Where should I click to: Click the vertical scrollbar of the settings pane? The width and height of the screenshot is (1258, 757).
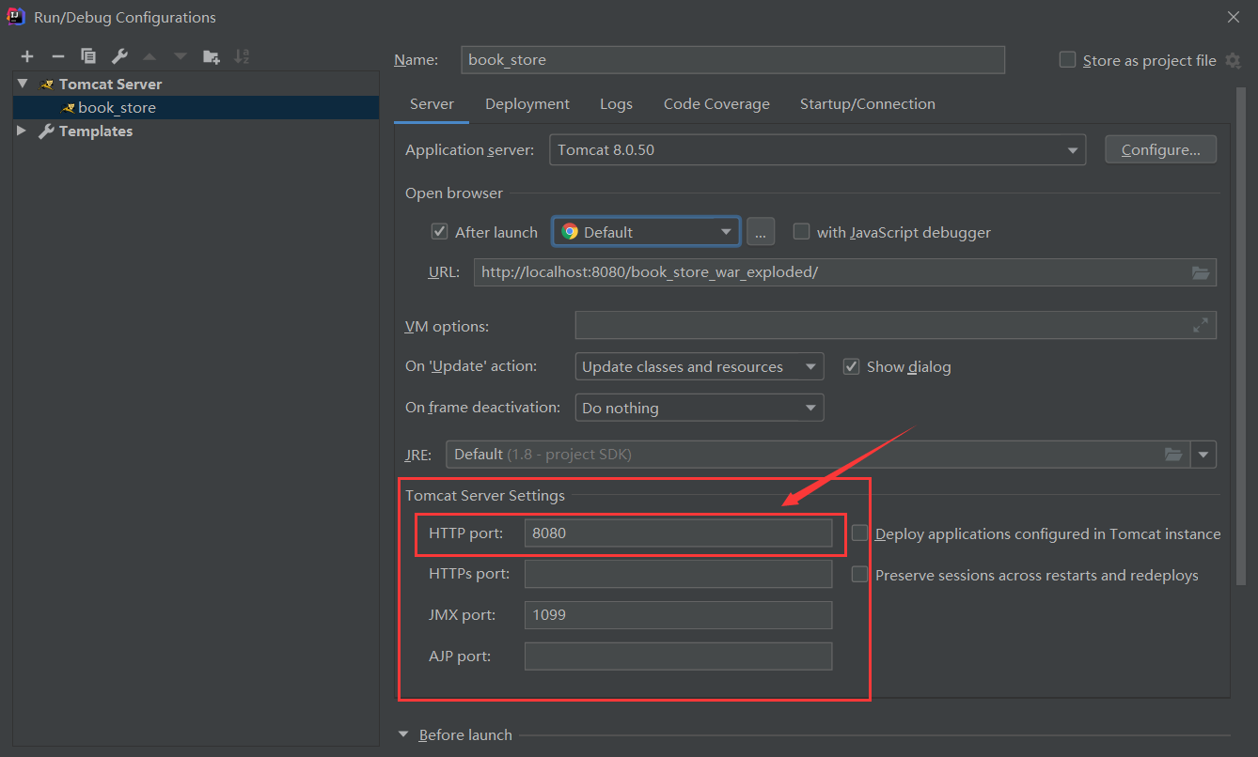pos(1241,338)
